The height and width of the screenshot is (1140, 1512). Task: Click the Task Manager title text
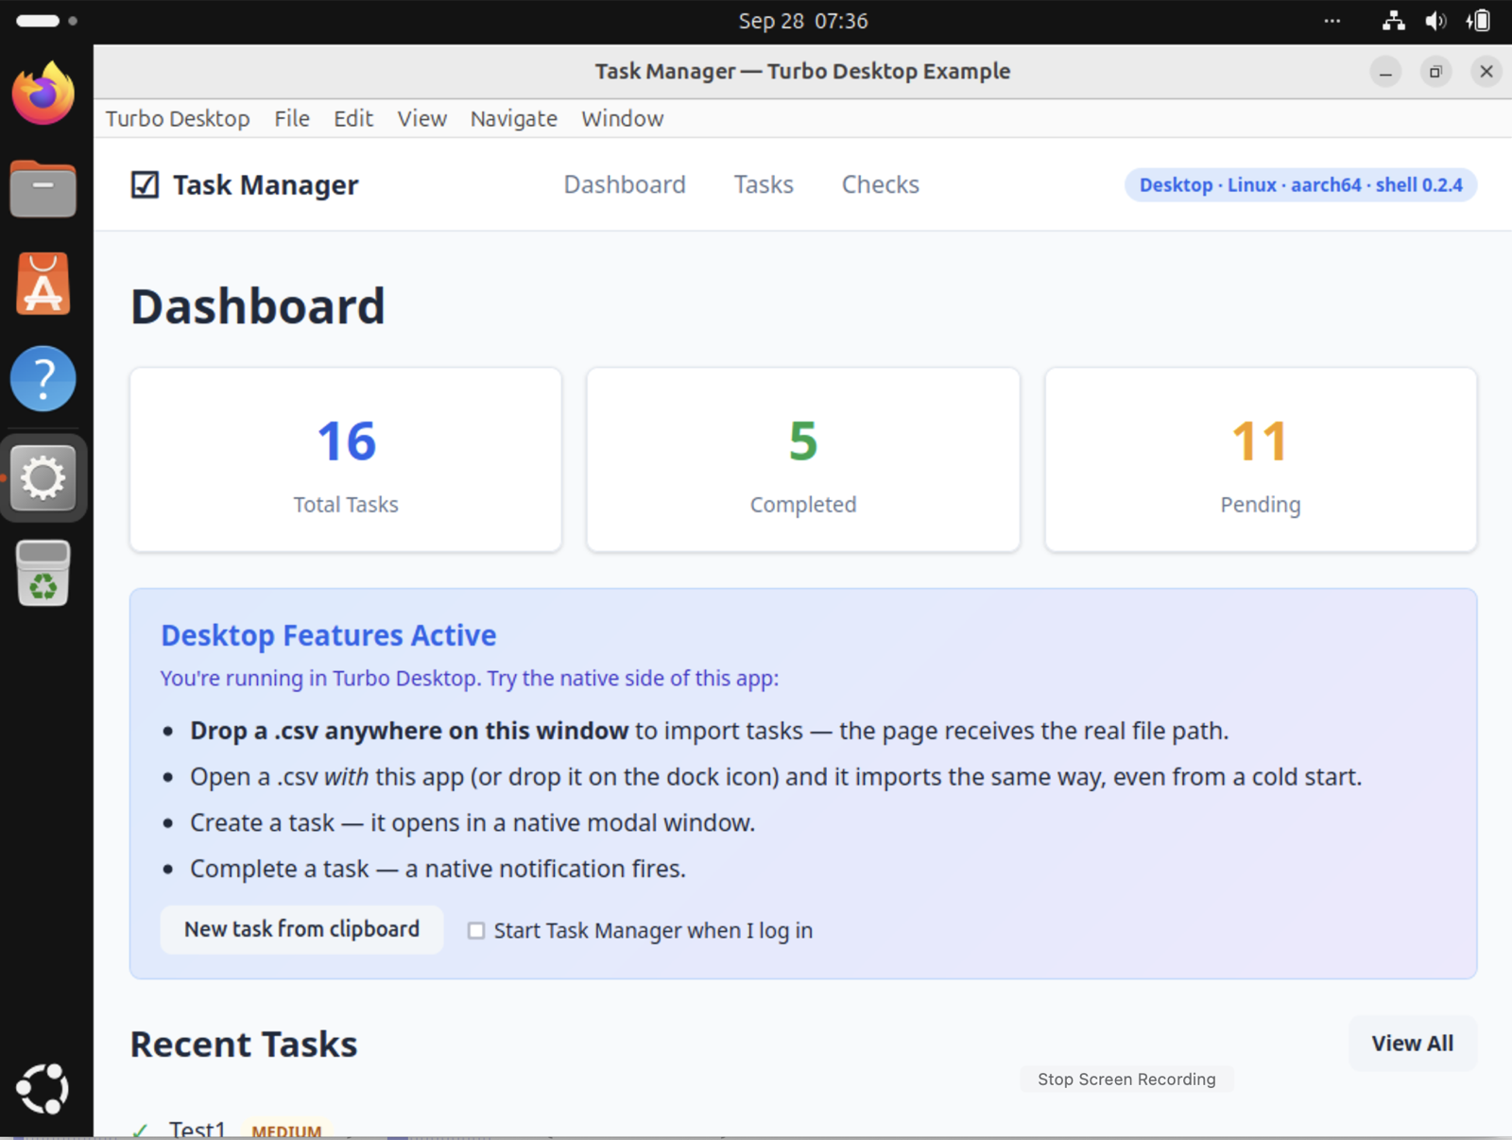(x=266, y=185)
